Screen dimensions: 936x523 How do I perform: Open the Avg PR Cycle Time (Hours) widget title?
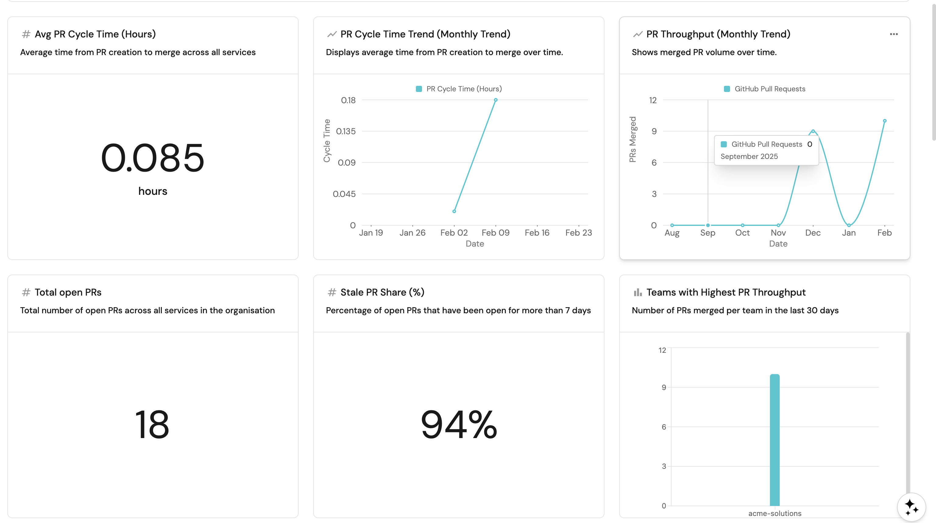tap(95, 34)
